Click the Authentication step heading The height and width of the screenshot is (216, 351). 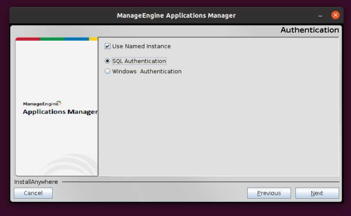point(309,30)
